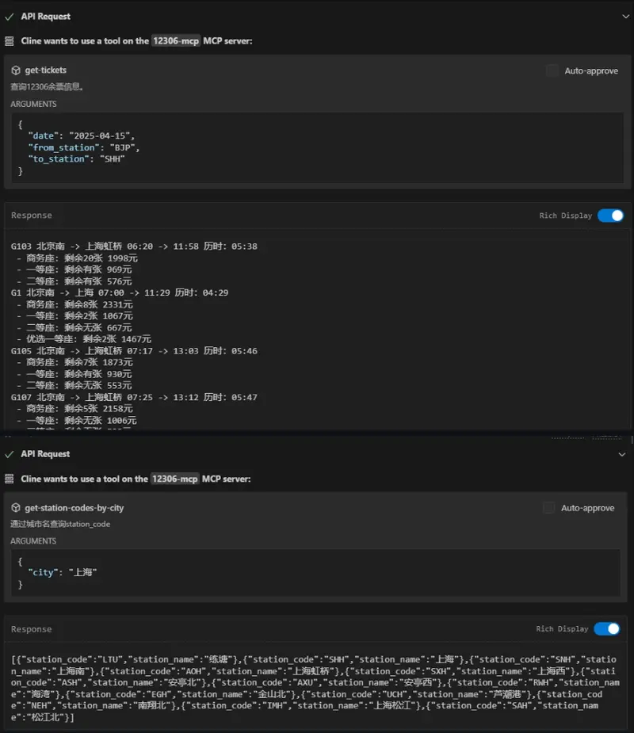Click the "商务座: 剩余5张 2158元" line
634x733 pixels.
(x=74, y=409)
